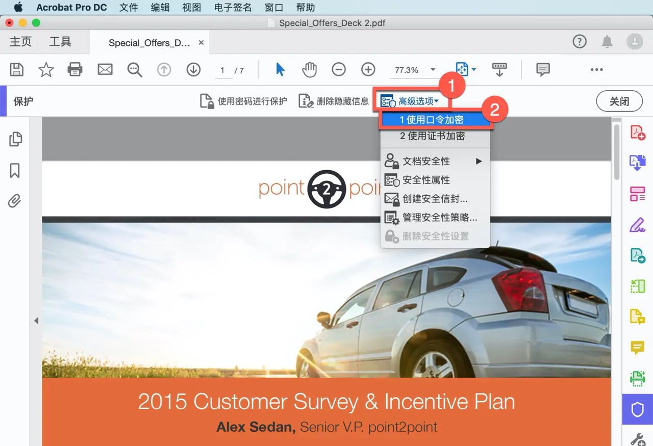
Task: Open the 高级选项 dropdown
Action: click(410, 101)
